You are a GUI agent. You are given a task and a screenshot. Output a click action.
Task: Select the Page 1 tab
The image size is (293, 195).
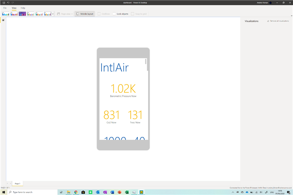point(18,183)
